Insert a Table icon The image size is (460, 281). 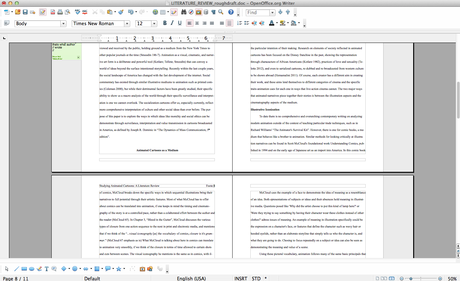pos(163,12)
